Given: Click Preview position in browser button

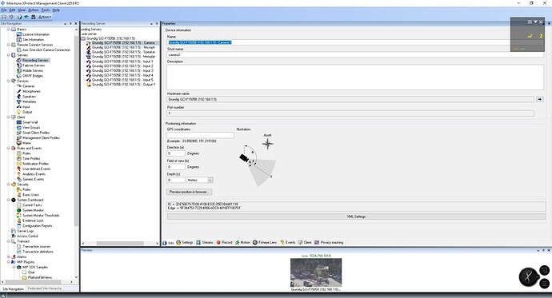Looking at the screenshot, I should 189,192.
